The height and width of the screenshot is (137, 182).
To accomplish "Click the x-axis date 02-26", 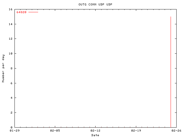I will [x=176, y=131].
